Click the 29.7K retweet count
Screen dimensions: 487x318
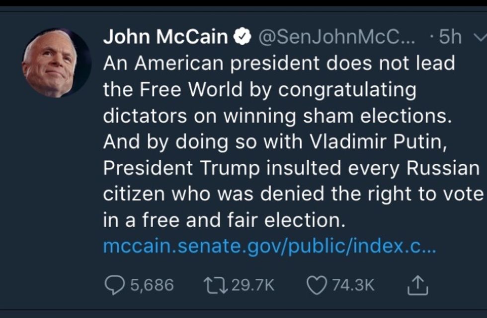click(253, 285)
